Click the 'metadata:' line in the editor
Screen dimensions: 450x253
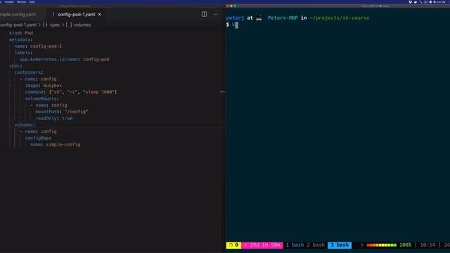click(20, 39)
